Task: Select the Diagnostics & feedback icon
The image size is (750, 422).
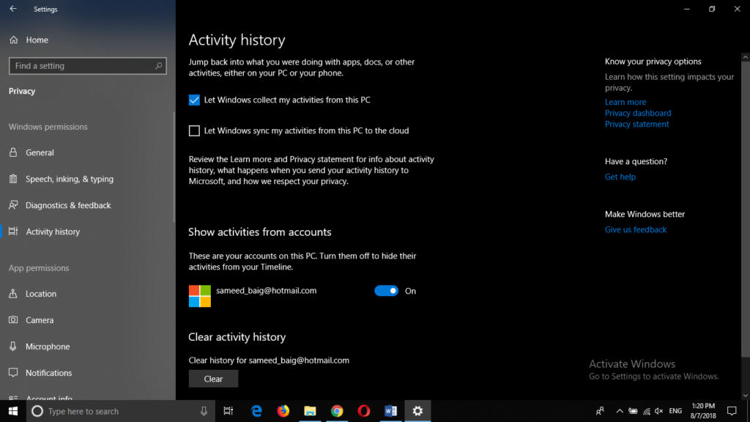Action: pos(13,205)
